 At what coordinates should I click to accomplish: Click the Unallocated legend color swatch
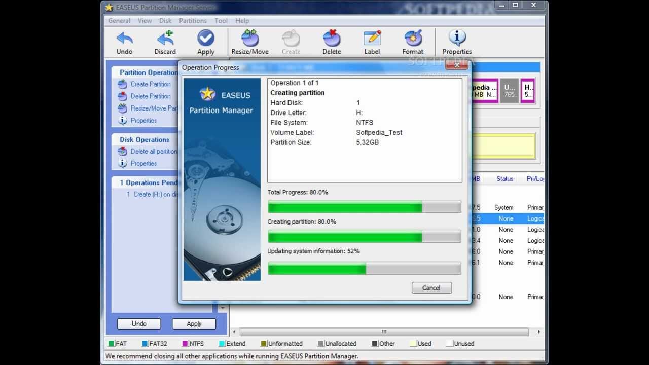click(x=320, y=344)
